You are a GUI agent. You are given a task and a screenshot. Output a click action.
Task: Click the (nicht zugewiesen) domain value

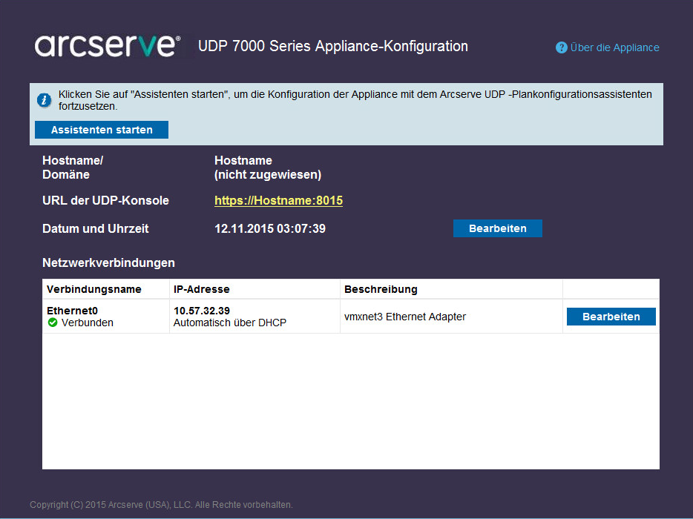point(268,175)
